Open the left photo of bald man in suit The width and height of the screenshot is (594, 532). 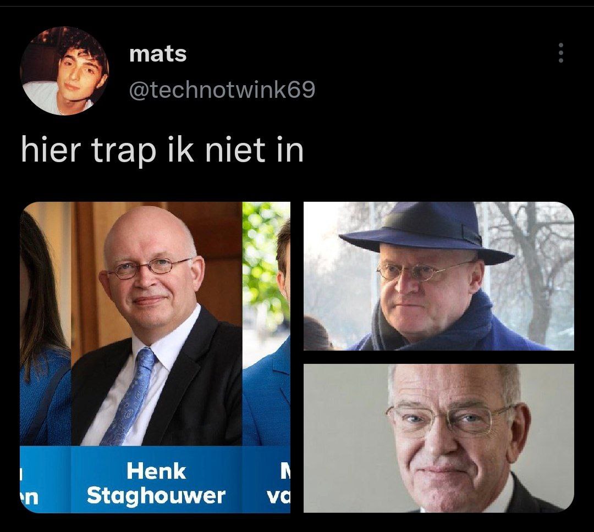155,357
